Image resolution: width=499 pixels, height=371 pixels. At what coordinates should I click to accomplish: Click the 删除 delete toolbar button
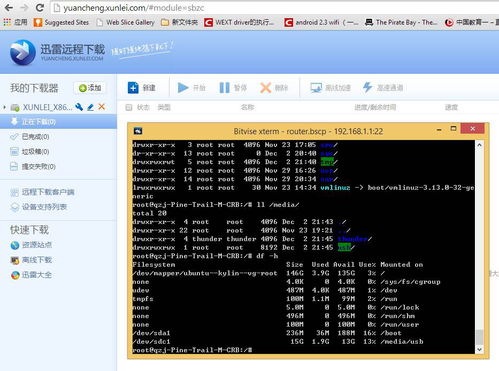[274, 88]
